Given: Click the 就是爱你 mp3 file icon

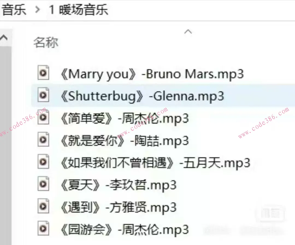Looking at the screenshot, I should (x=43, y=139).
